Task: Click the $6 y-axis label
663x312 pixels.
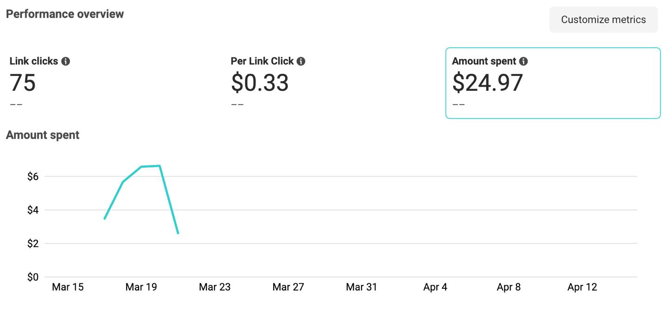Action: (x=32, y=177)
